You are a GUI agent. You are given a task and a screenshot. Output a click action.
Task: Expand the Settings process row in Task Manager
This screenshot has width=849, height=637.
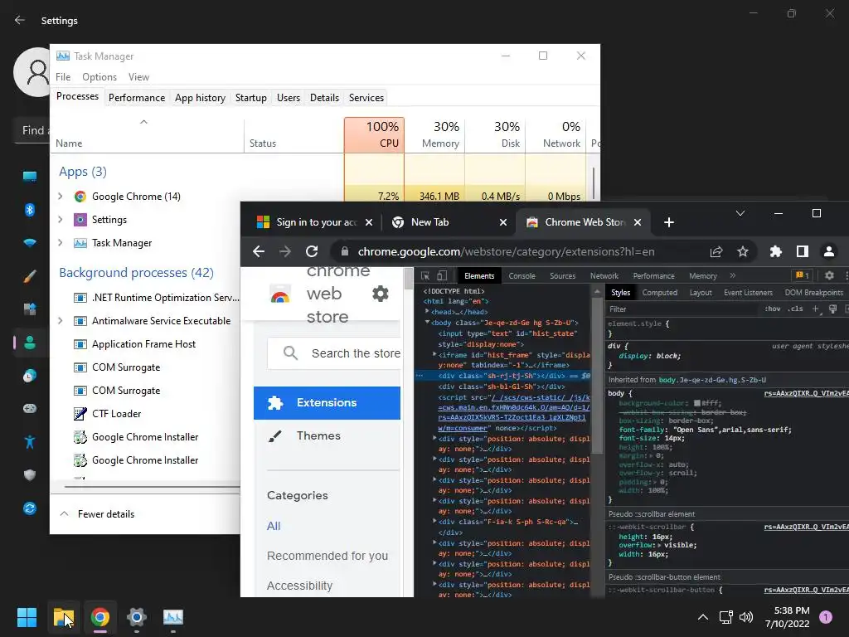[60, 219]
